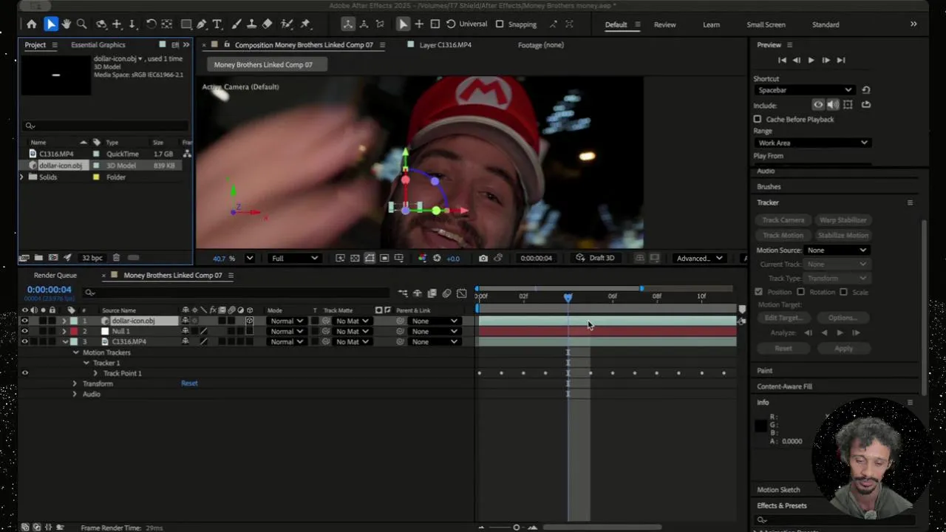Select the Small Screen workspace
The width and height of the screenshot is (946, 532).
(x=766, y=24)
